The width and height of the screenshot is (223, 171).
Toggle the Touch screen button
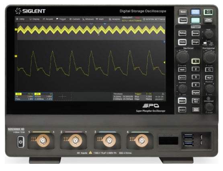(183, 20)
